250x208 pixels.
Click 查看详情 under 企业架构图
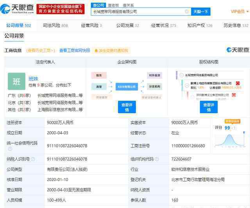point(127,107)
